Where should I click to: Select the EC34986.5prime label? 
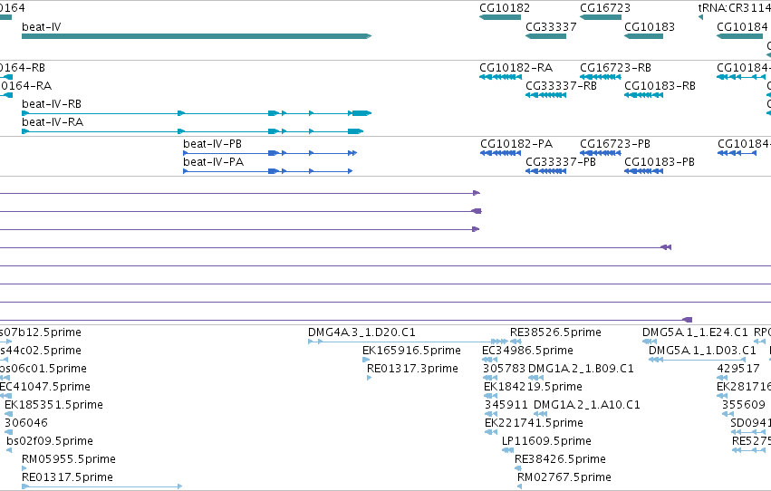(527, 351)
